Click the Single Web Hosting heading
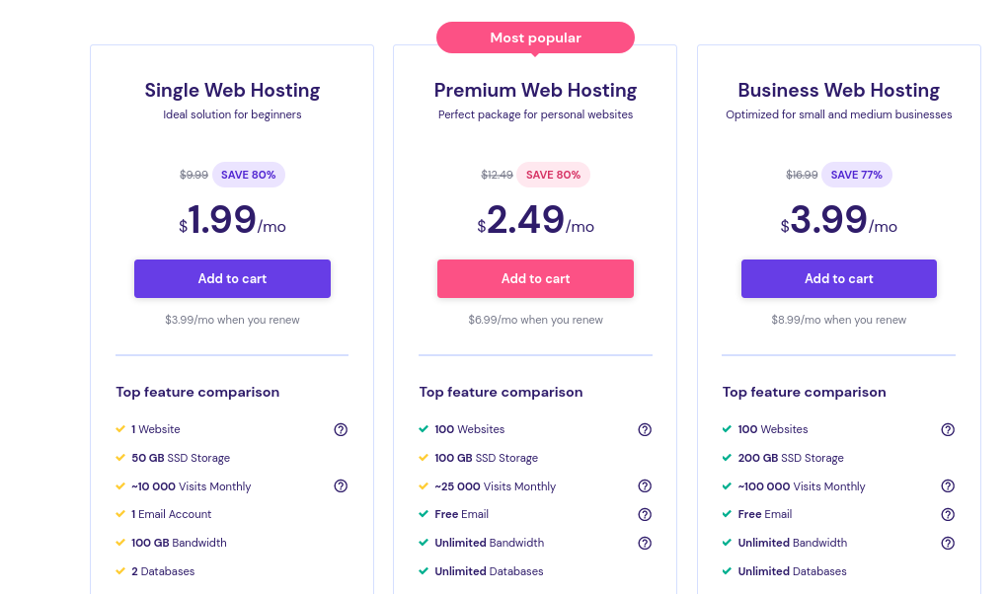 232,90
